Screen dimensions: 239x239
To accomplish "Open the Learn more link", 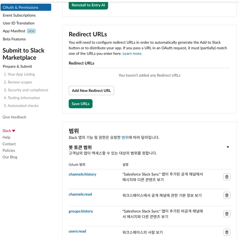I will pos(132,54).
